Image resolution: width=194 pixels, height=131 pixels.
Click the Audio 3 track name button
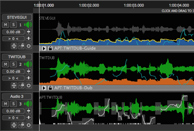point(17,96)
